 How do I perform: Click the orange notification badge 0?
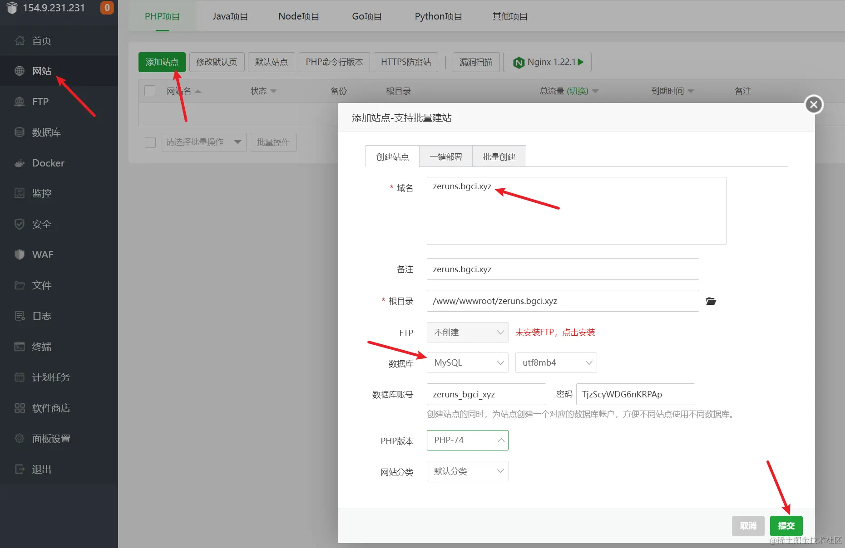(x=107, y=8)
